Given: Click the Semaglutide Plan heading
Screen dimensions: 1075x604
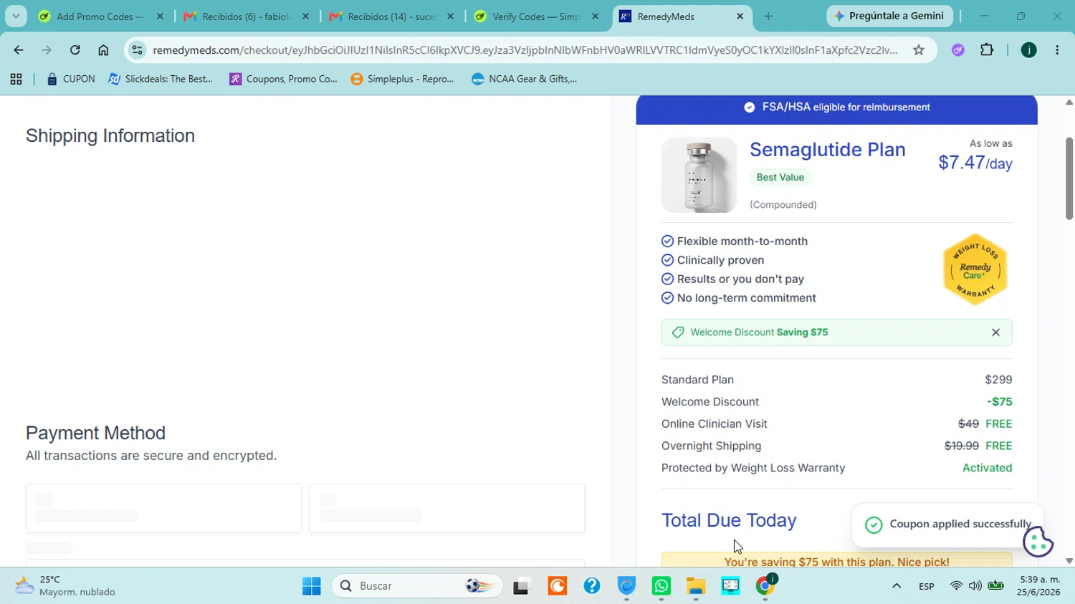Looking at the screenshot, I should tap(828, 150).
